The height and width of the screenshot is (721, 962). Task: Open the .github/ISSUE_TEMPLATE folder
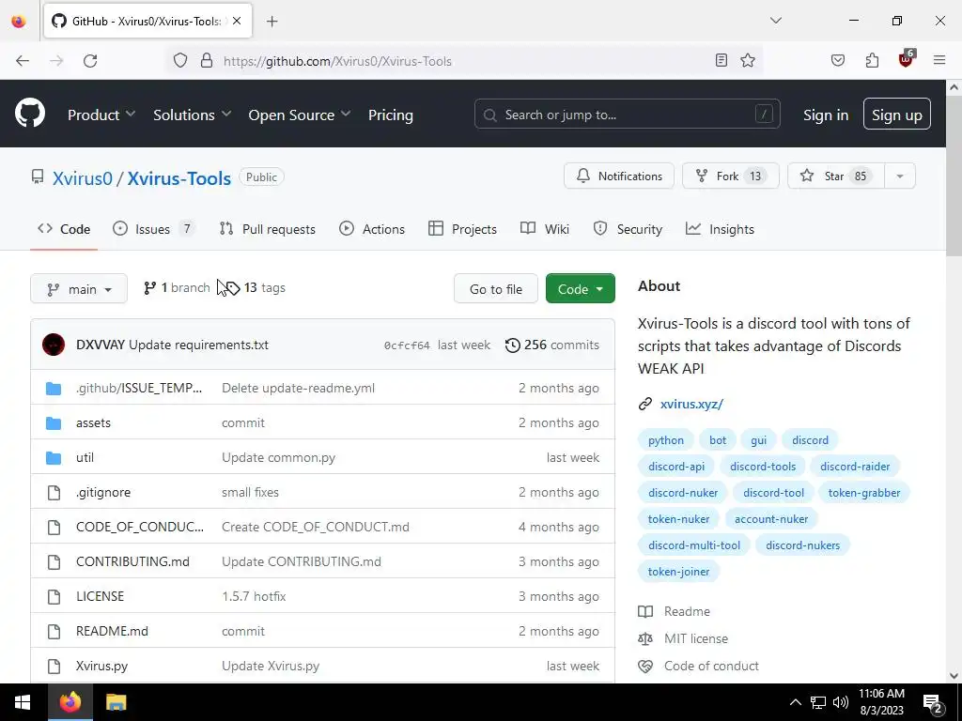[139, 388]
